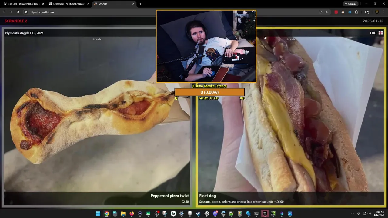
Task: Click the England flag icon
Action: (380, 33)
